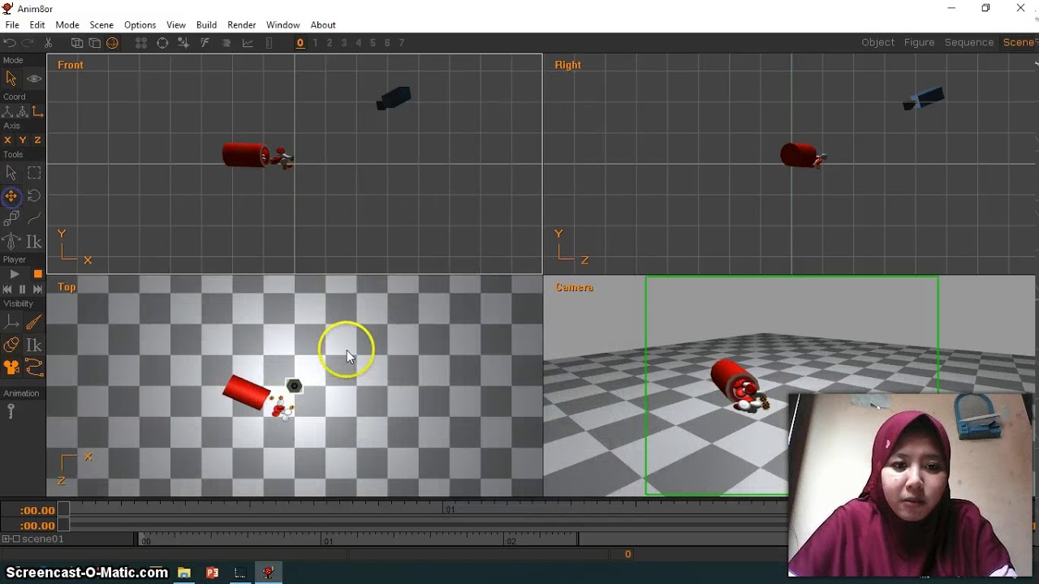Click the Undo arrow in the toolbar
Screen dimensions: 1039x584
click(x=10, y=43)
